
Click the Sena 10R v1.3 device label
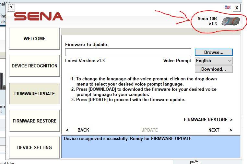[x=207, y=21]
